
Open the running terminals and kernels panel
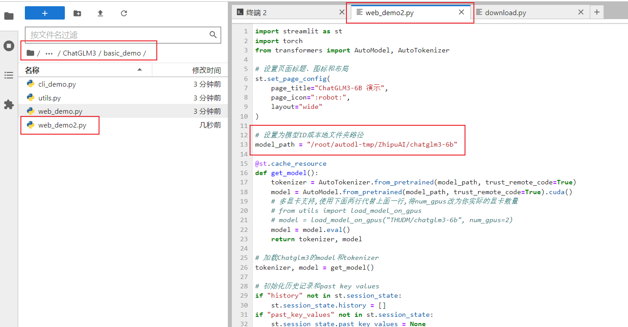click(x=9, y=46)
